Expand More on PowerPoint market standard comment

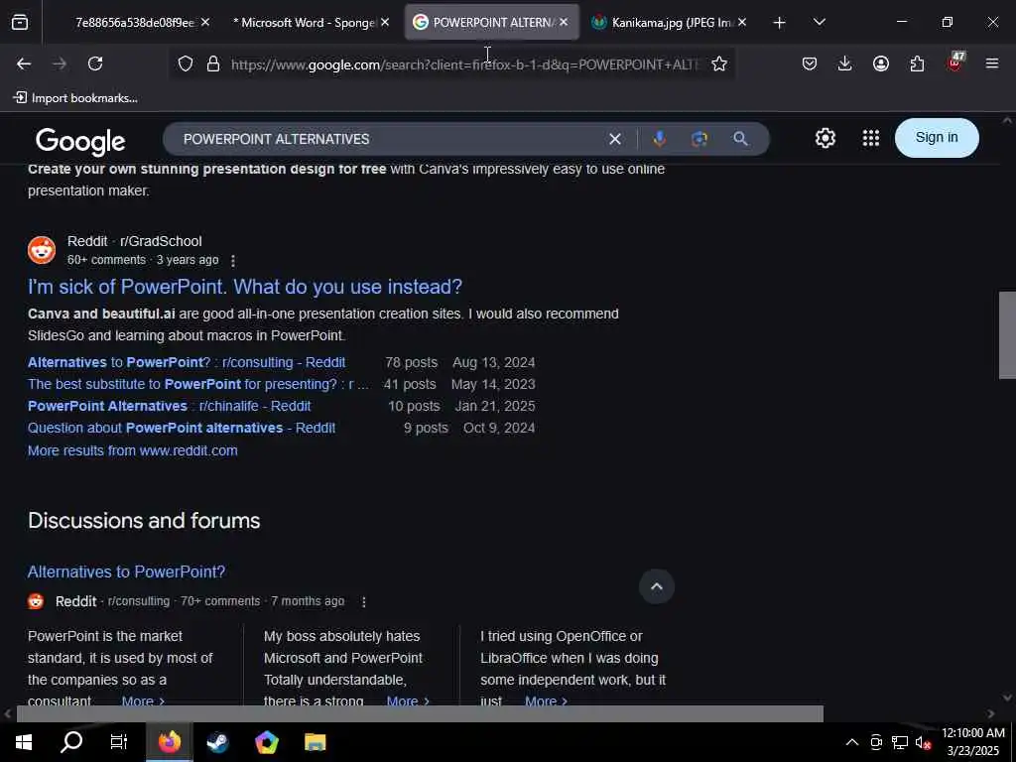(x=143, y=700)
